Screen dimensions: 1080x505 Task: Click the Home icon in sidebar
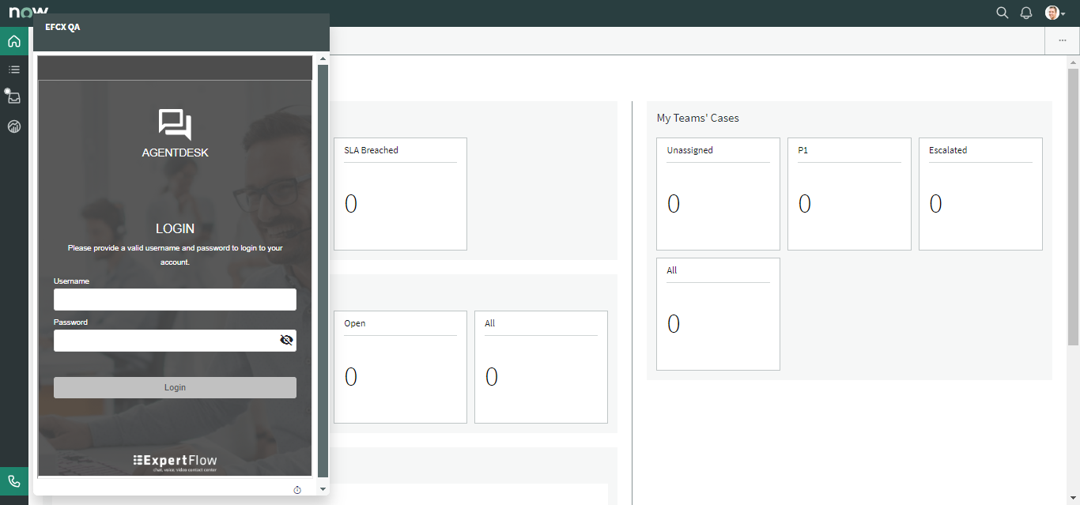(x=14, y=41)
